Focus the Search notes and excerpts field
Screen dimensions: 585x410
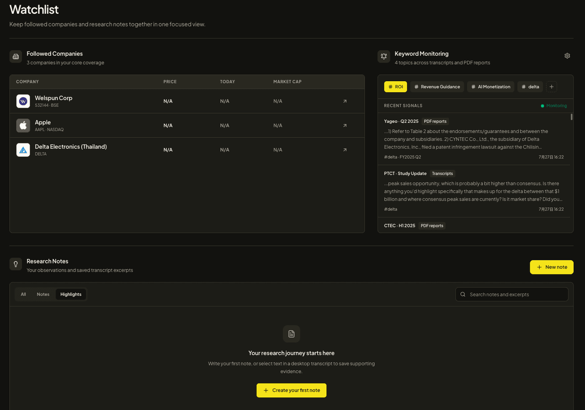[512, 294]
